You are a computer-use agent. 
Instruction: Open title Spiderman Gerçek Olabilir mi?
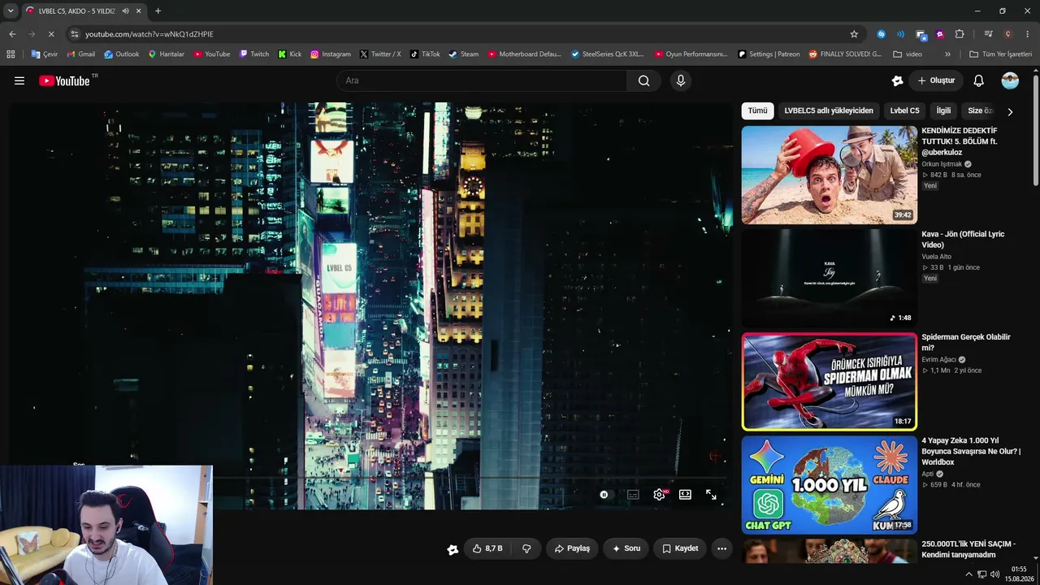[x=966, y=342]
